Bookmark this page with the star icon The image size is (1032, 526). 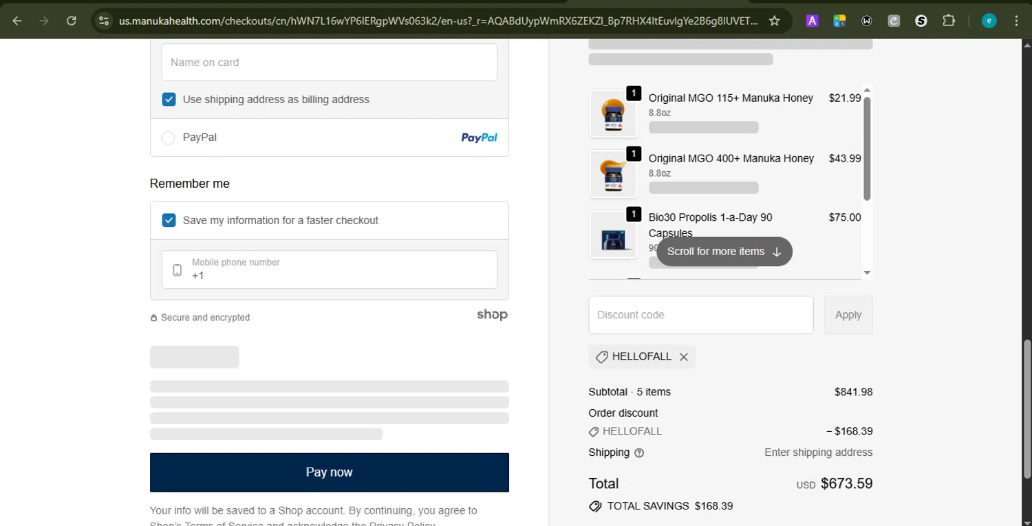coord(774,21)
